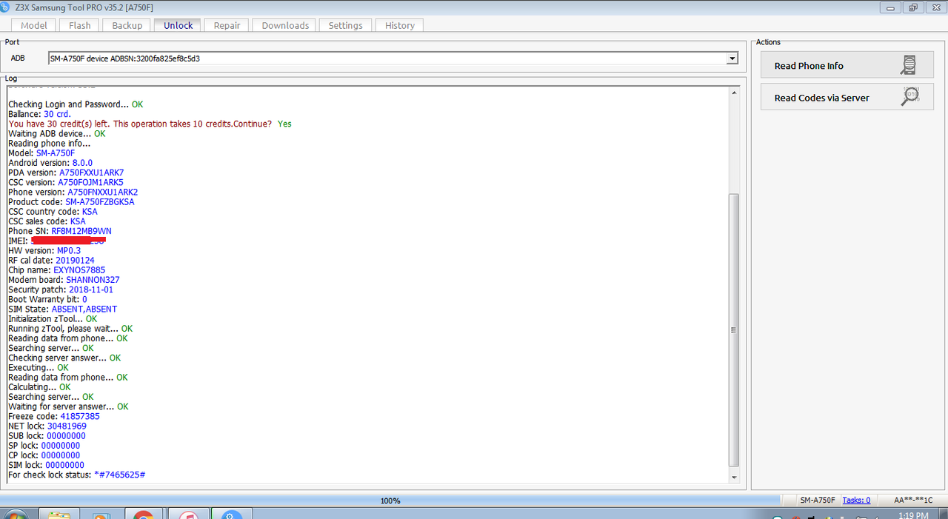The image size is (948, 519).
Task: Select the 'Chip name: EXYNOS7885' line
Action: pos(57,270)
